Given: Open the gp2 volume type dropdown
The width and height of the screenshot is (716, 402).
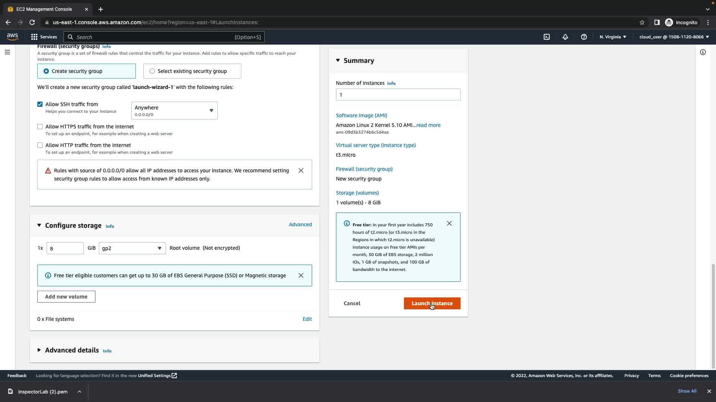Looking at the screenshot, I should click(x=132, y=248).
